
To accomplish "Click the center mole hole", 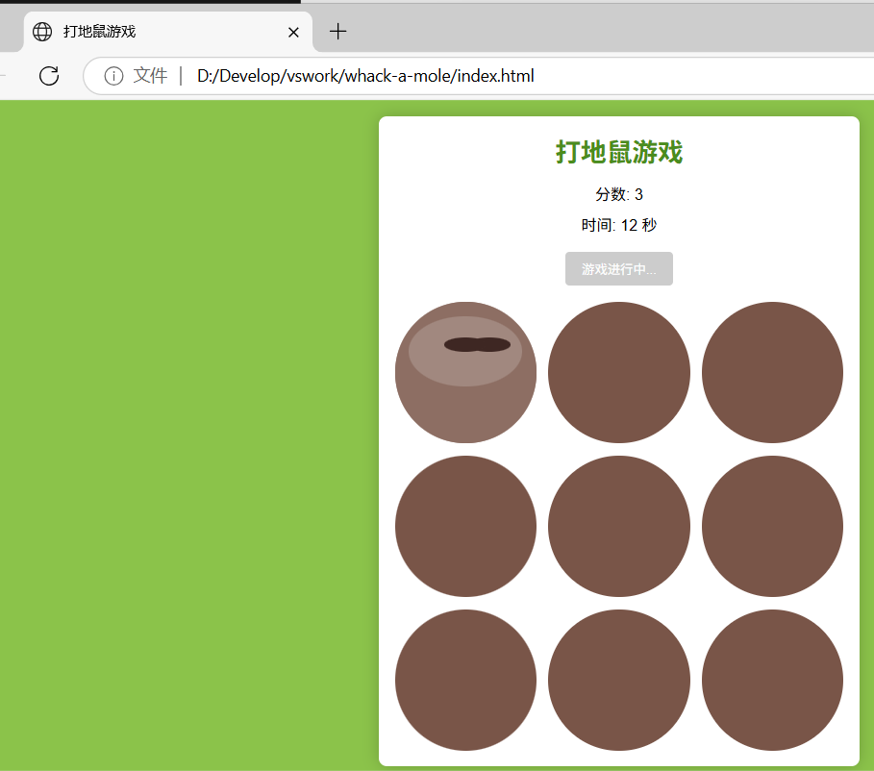I will tap(618, 526).
